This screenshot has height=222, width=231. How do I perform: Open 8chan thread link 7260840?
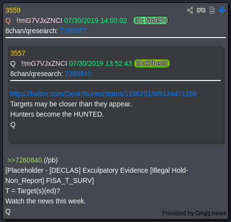78,74
